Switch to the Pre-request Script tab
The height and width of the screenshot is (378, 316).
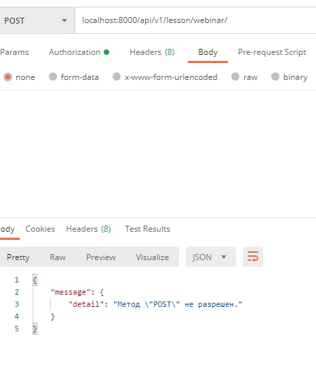coord(272,52)
